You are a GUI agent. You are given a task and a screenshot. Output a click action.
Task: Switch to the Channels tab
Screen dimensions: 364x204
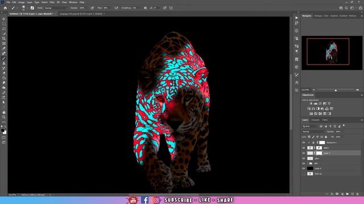pos(315,120)
